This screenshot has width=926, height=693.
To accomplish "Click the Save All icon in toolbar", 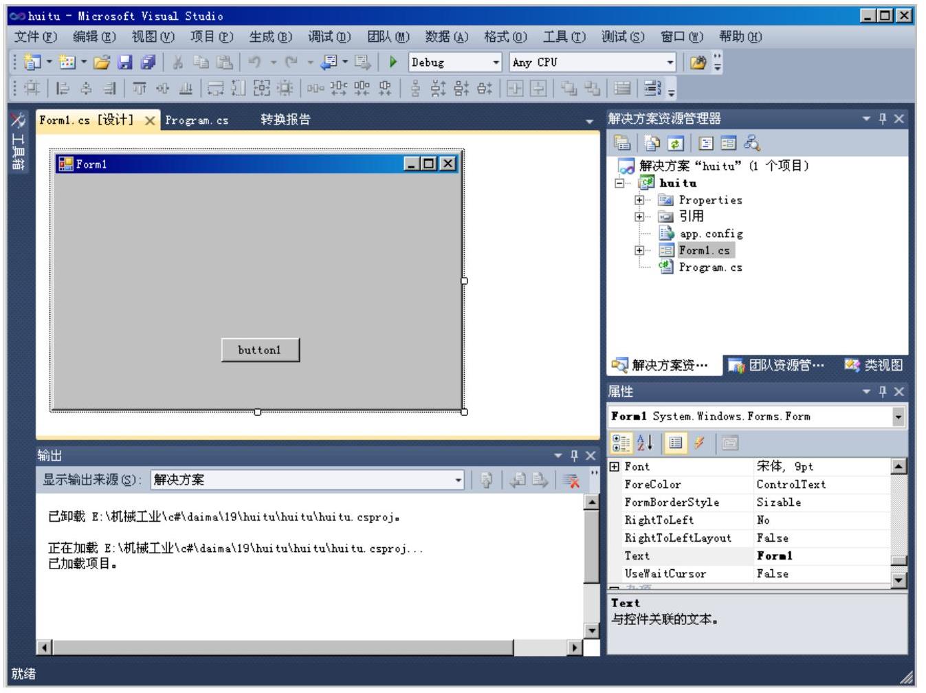I will [x=148, y=63].
